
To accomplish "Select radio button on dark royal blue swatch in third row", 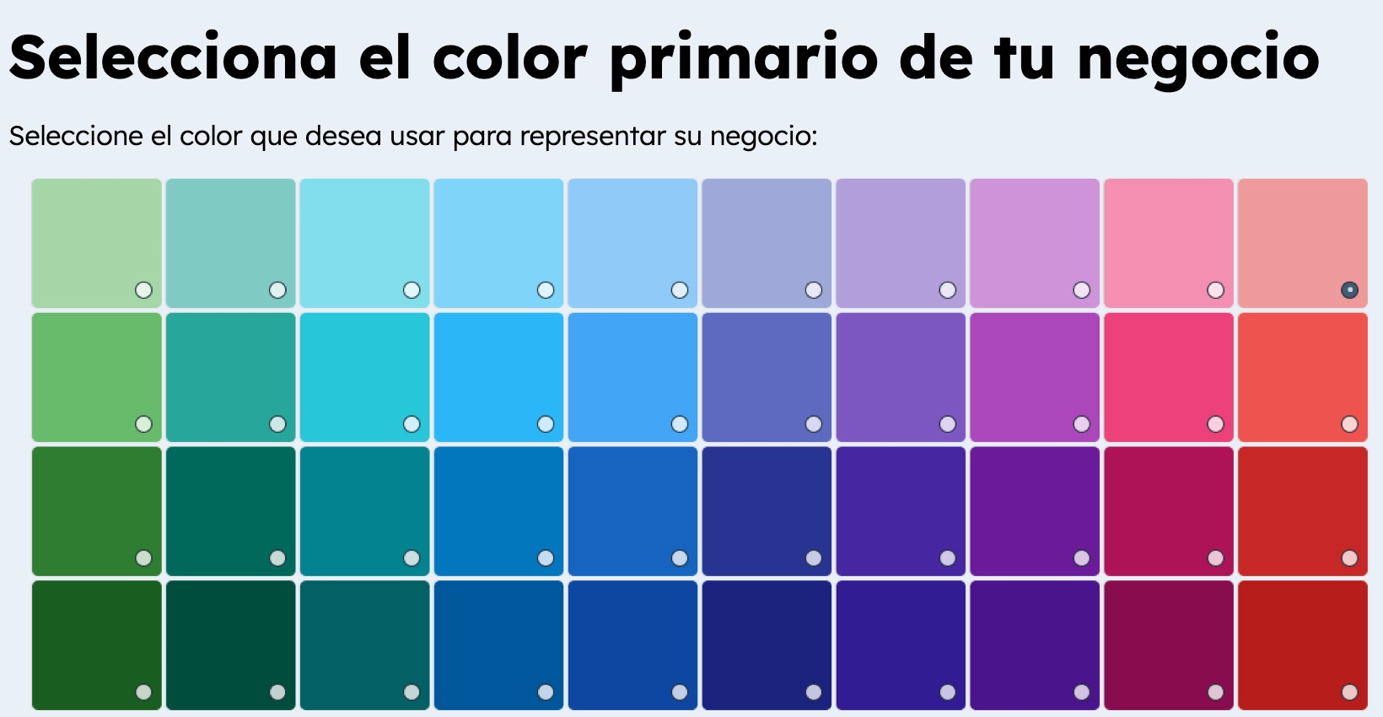I will [680, 558].
